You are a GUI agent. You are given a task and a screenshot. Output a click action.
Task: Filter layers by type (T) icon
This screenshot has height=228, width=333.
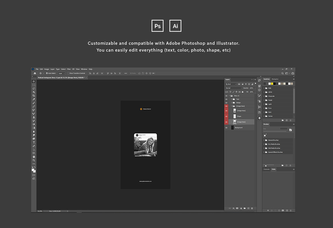tap(246, 84)
